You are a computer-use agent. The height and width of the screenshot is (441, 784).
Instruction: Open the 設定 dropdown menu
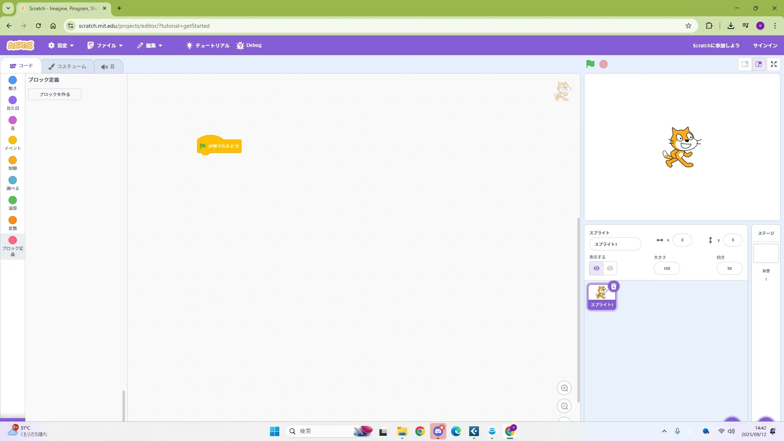point(61,45)
